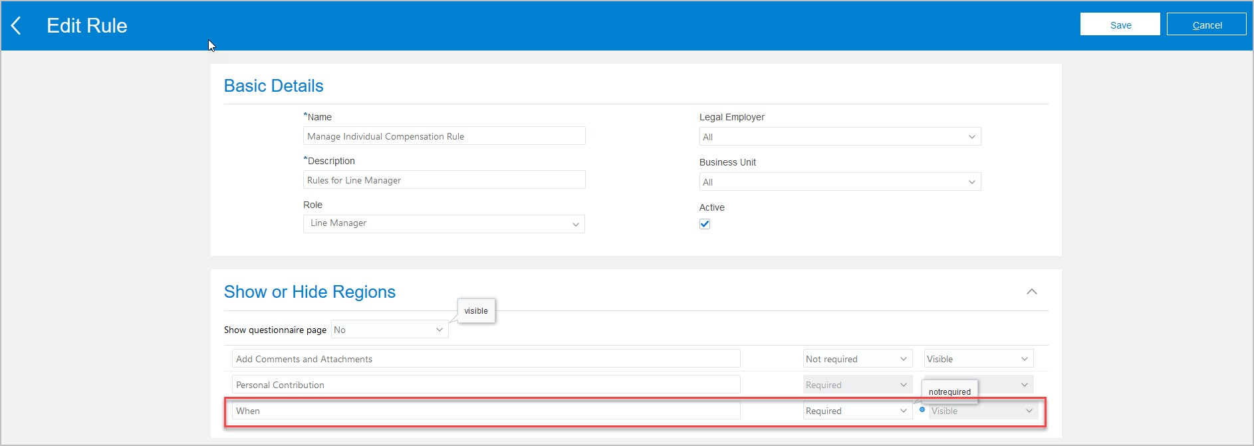Click the When region field
The height and width of the screenshot is (446, 1254).
pyautogui.click(x=485, y=411)
